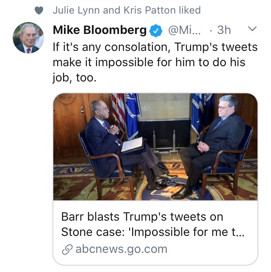Visit the abcnews.go.com domain link
The height and width of the screenshot is (272, 271).
(122, 249)
